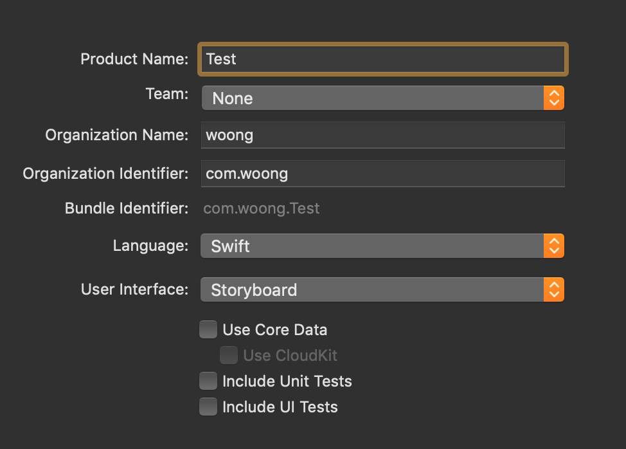Click the Use Core Data label text
Viewport: 626px width, 449px height.
(x=274, y=330)
